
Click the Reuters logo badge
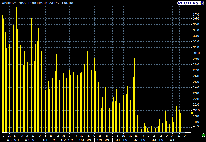191,3
